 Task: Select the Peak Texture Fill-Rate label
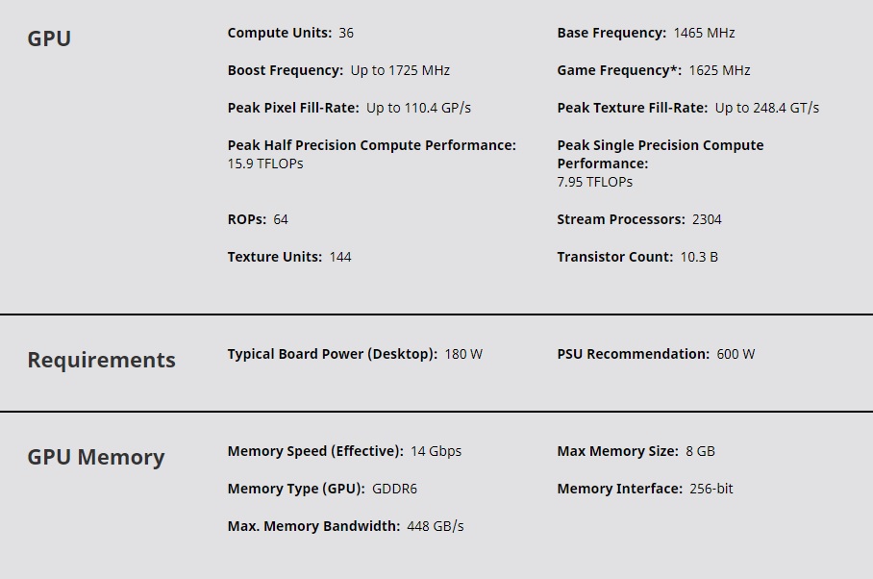tap(632, 108)
